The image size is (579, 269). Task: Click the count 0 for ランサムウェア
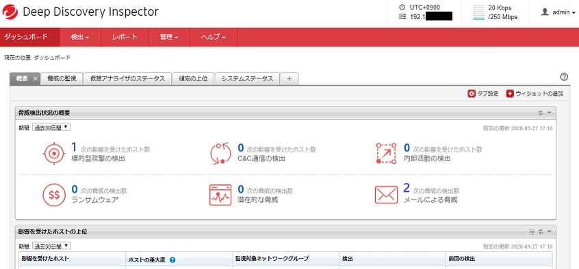point(75,189)
